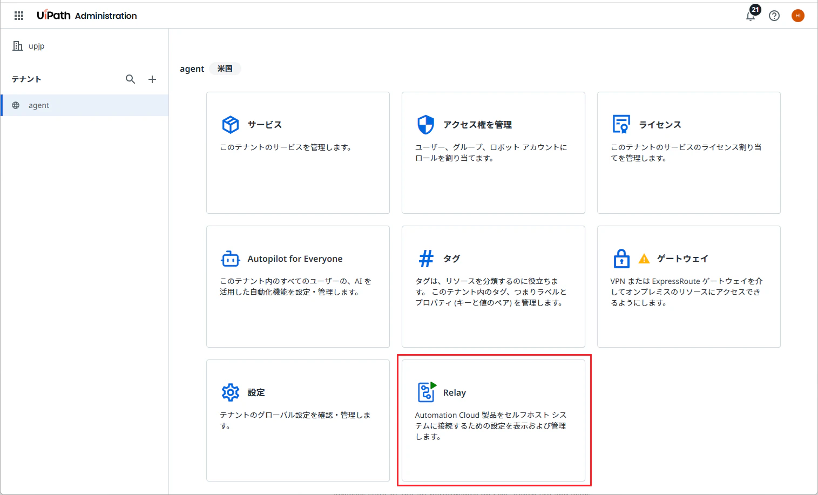
Task: Click the Relay card icon
Action: (427, 392)
